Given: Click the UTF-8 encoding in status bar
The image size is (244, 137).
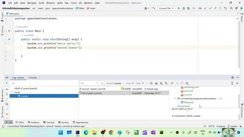Looking at the screenshot, I should click(x=211, y=126).
